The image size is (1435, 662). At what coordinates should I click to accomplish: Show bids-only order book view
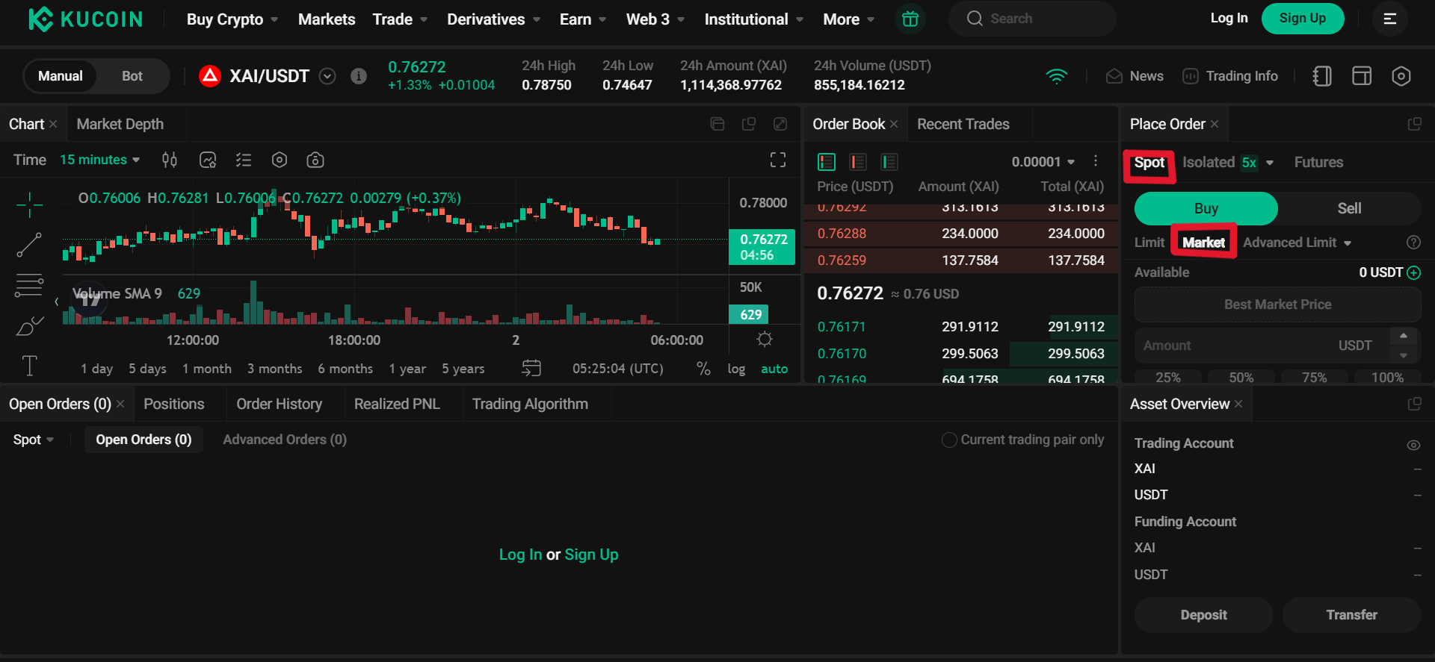click(889, 162)
